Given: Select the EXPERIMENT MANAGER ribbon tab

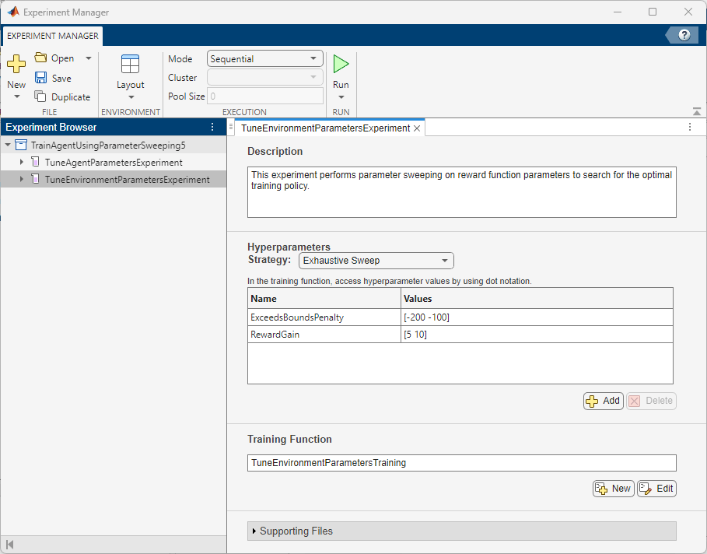Looking at the screenshot, I should pos(53,36).
